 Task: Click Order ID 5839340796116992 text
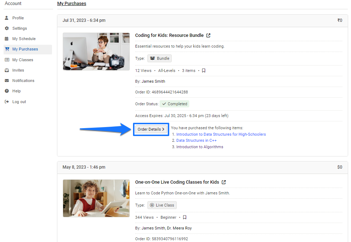click(161, 239)
